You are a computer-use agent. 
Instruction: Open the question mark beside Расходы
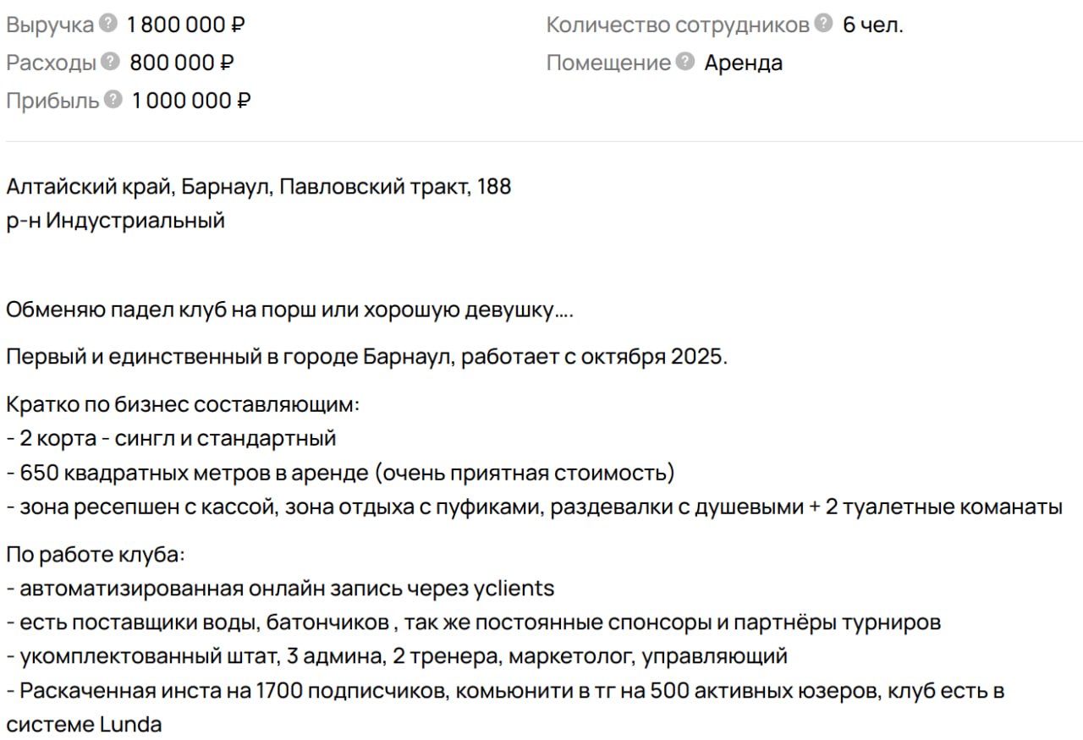click(110, 63)
